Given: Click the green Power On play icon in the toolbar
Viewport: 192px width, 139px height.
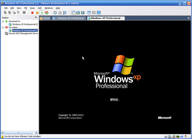Looking at the screenshot, I should [x=42, y=12].
